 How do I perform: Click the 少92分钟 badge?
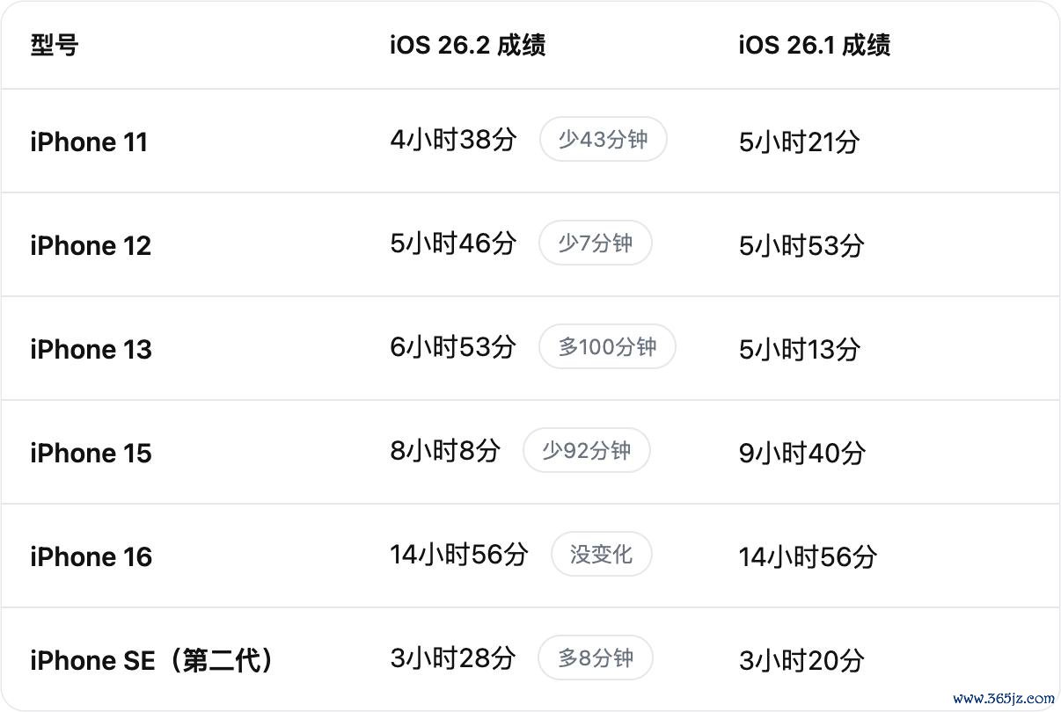pos(586,451)
